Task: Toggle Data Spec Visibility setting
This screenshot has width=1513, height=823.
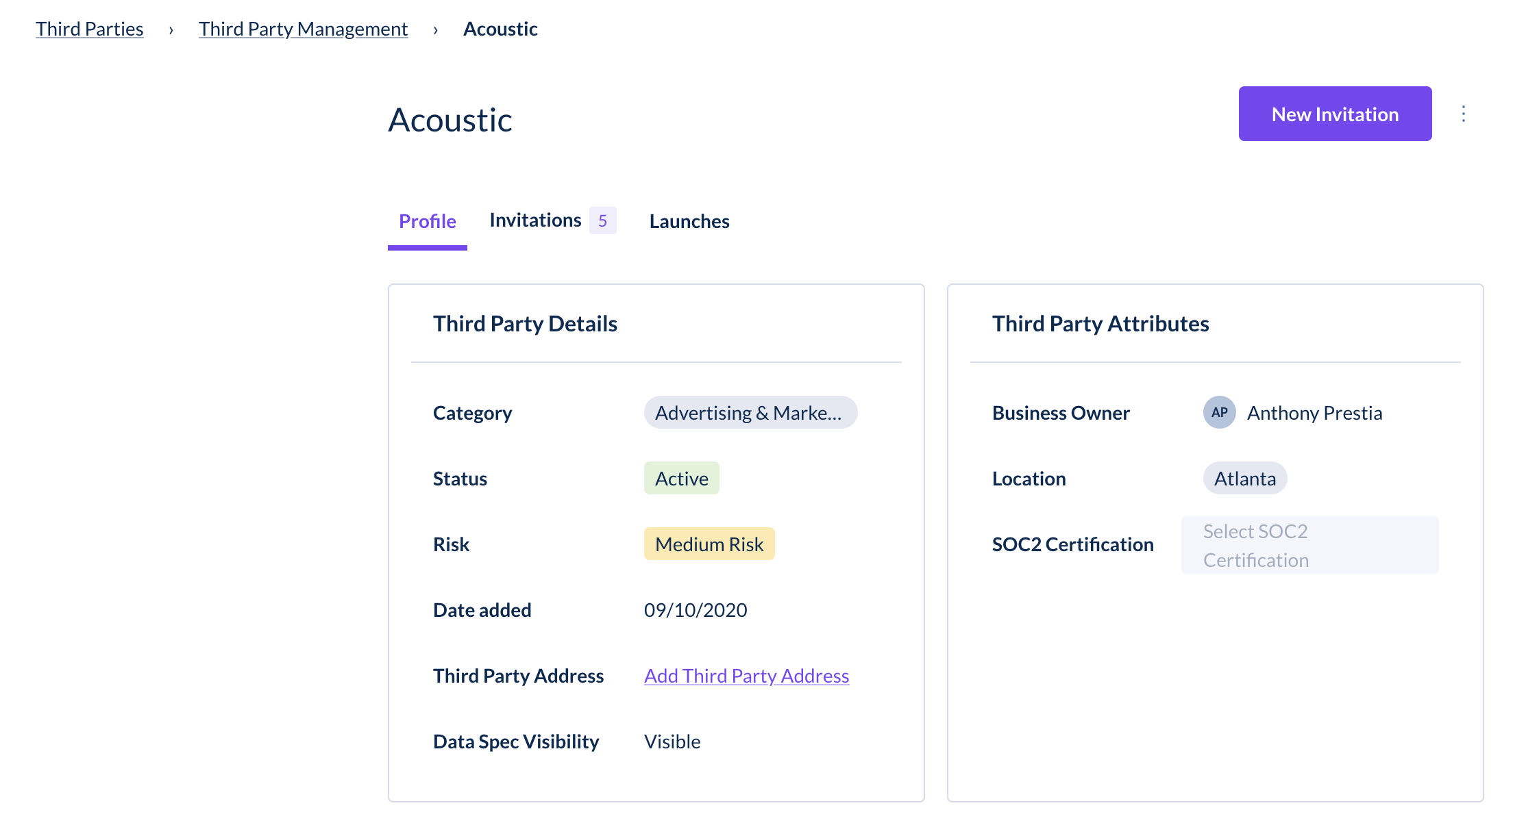Action: (x=672, y=741)
